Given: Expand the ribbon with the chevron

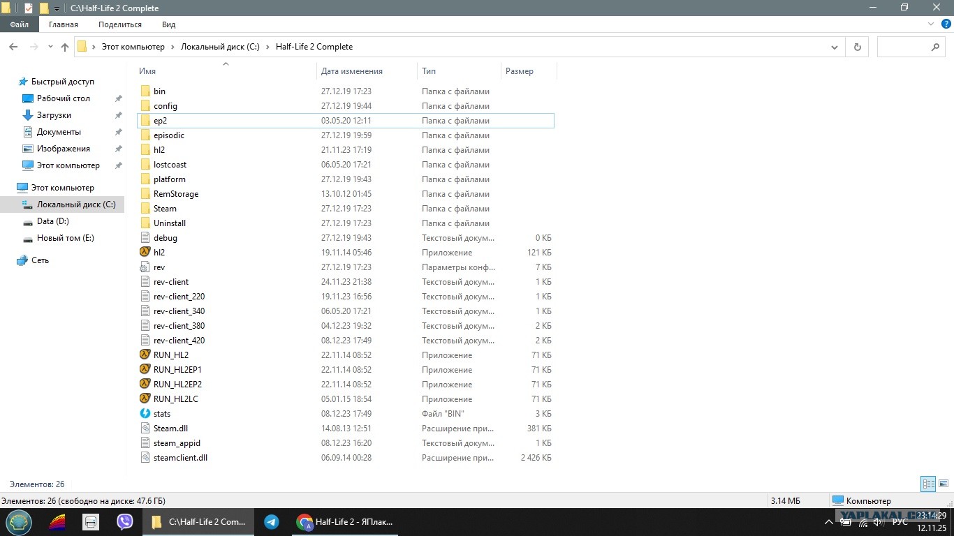Looking at the screenshot, I should [x=931, y=24].
